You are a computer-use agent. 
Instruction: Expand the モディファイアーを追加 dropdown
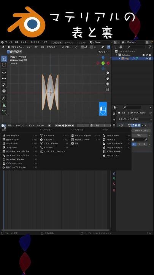tap(135, 119)
